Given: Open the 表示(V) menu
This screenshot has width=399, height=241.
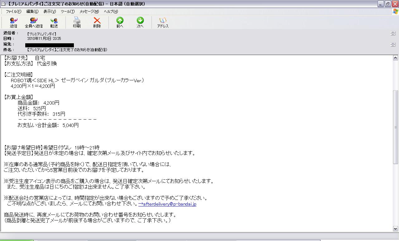Looking at the screenshot, I should click(x=50, y=12).
